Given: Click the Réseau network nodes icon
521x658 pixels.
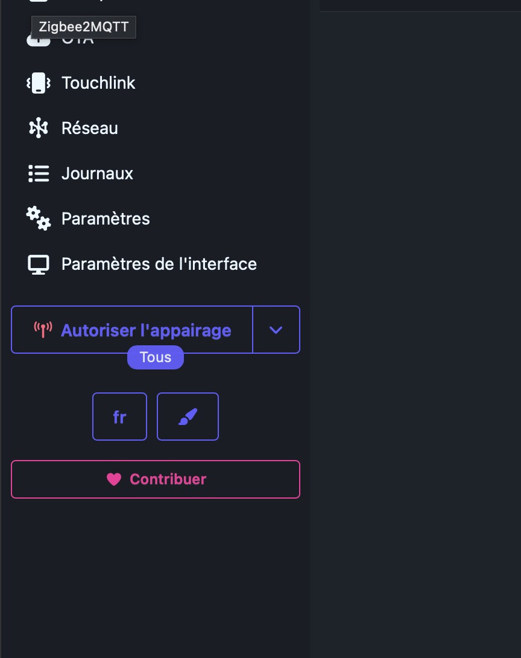Looking at the screenshot, I should tap(39, 128).
